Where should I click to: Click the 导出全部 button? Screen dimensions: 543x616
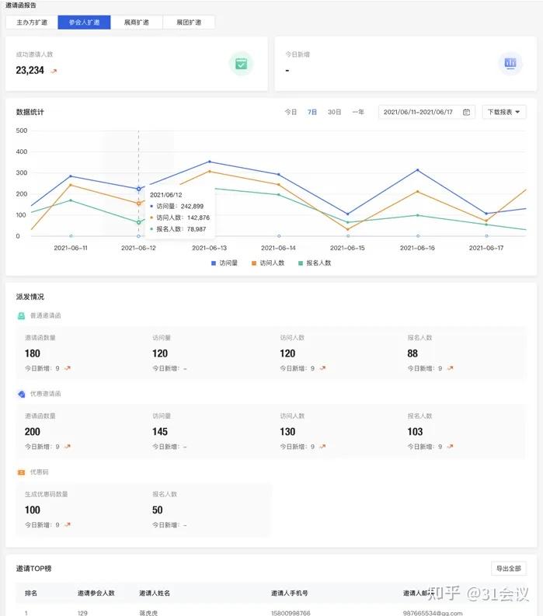(x=508, y=569)
